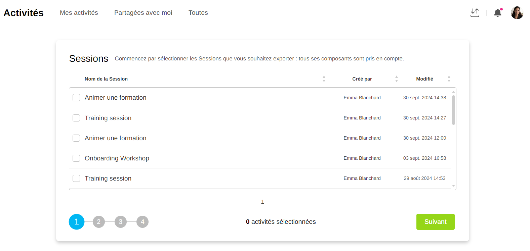Screen dimensions: 530x251
Task: Go to step 2 circle
Action: coord(99,222)
